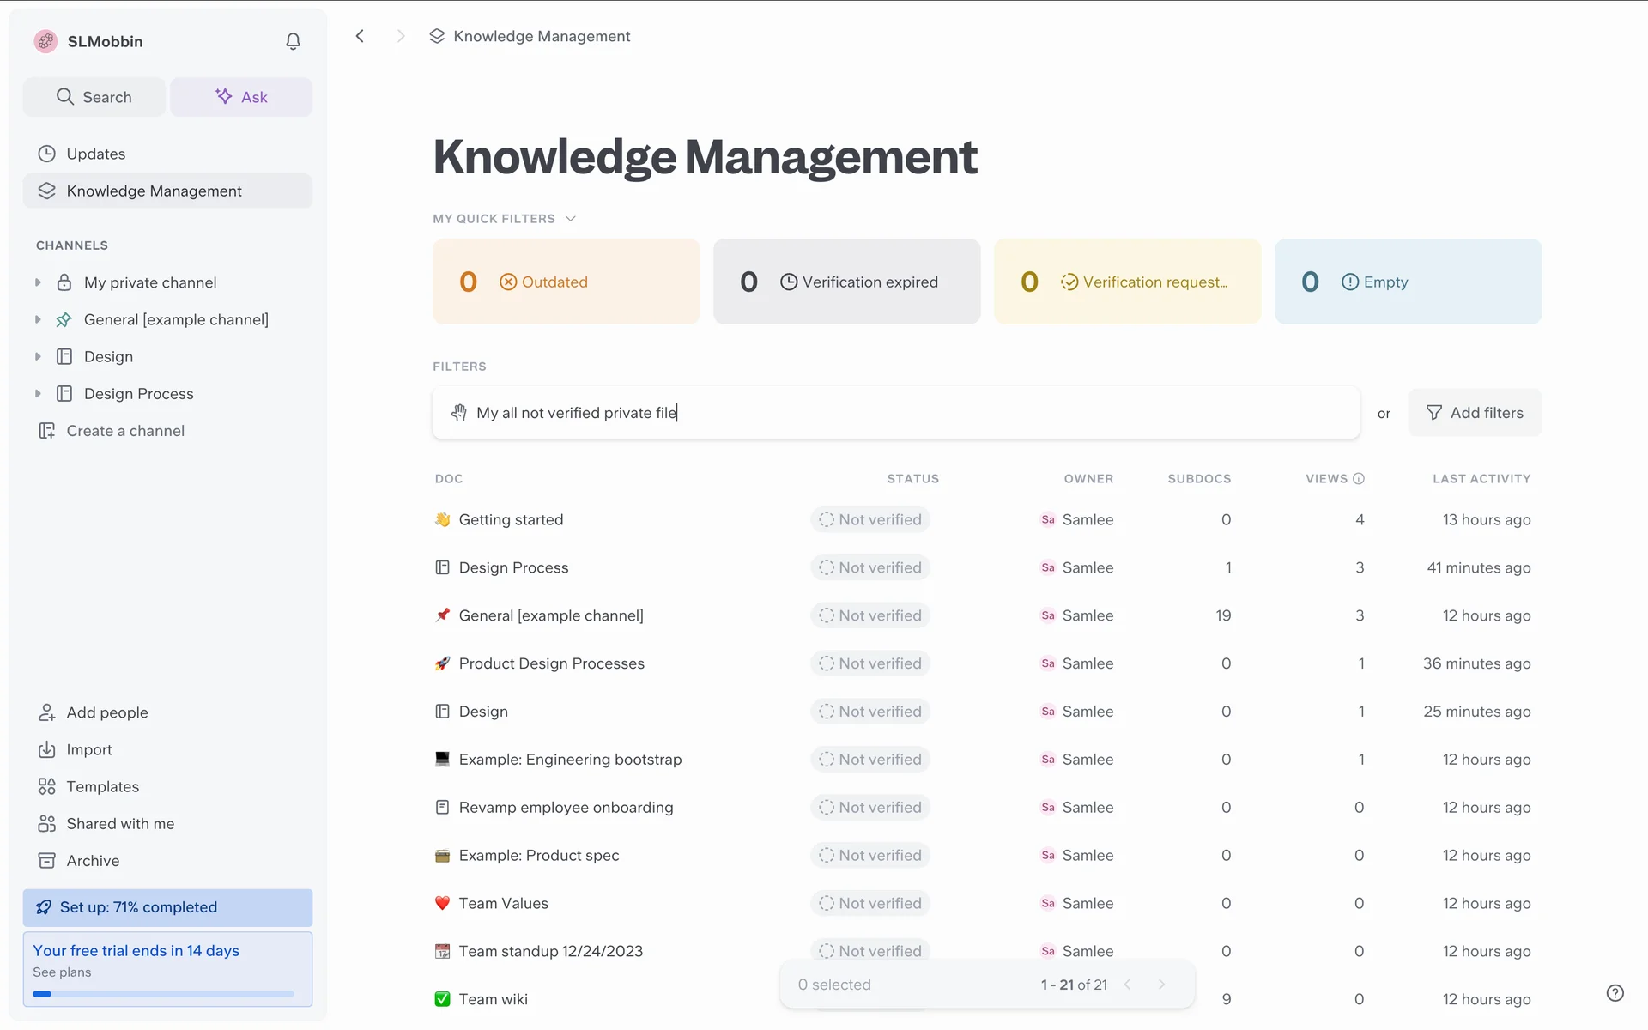Image resolution: width=1648 pixels, height=1030 pixels.
Task: Click the back navigation arrow
Action: [x=360, y=36]
